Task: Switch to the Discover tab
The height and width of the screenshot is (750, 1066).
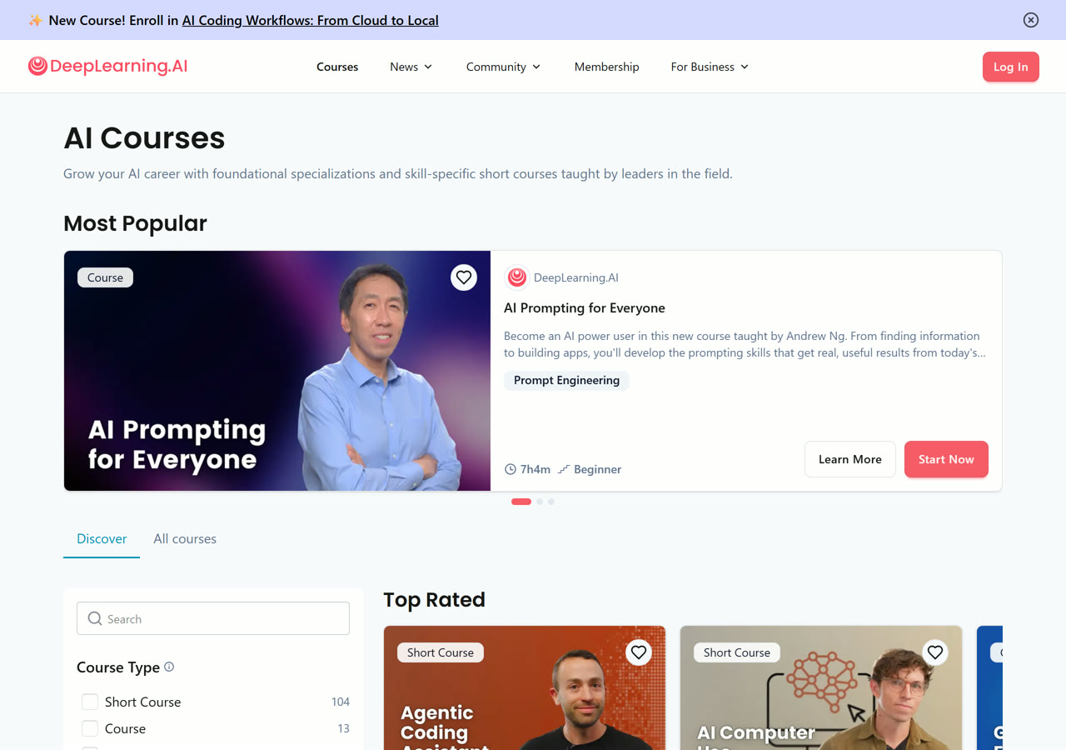Action: click(x=102, y=539)
